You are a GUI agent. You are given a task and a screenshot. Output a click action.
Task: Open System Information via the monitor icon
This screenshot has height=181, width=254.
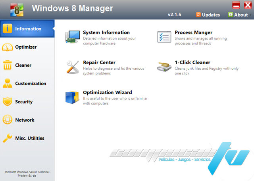click(73, 37)
